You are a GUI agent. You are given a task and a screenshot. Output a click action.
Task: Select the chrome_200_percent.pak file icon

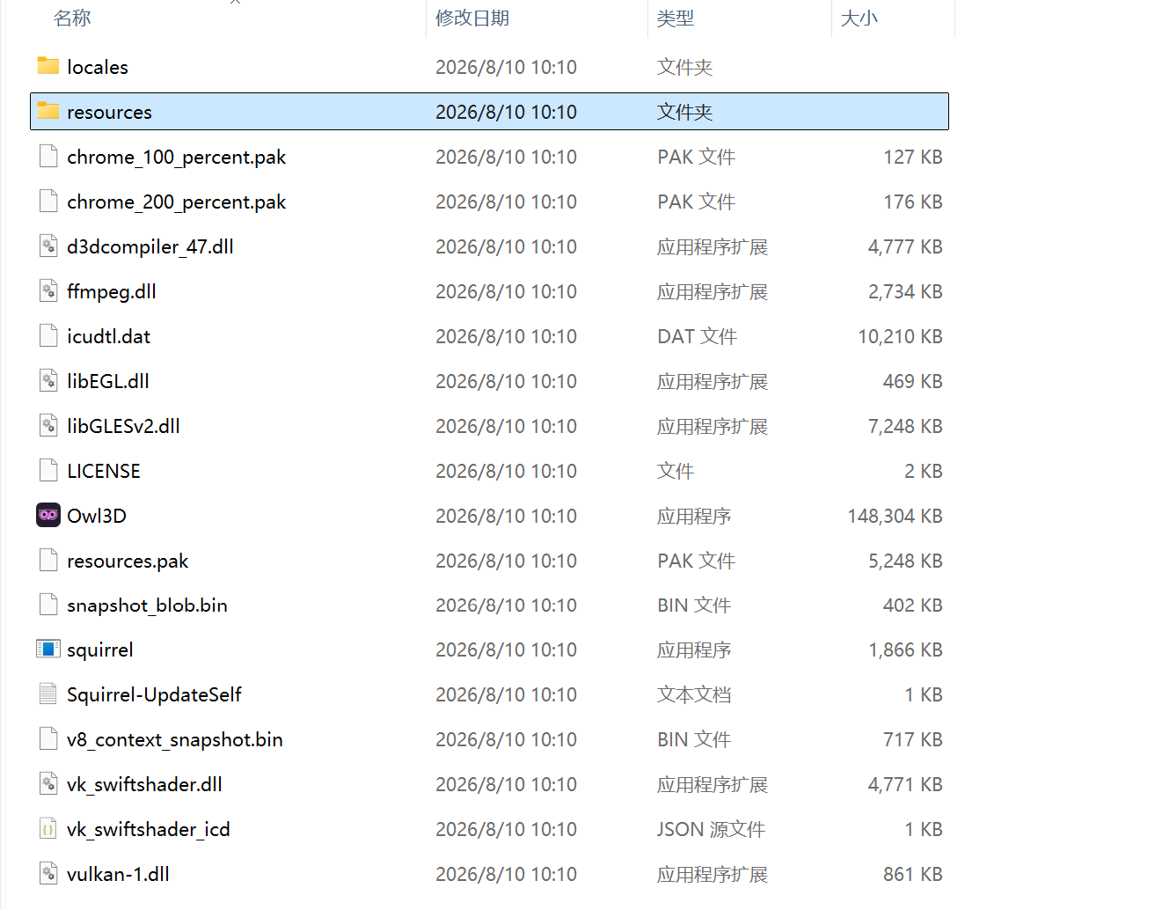[x=48, y=201]
